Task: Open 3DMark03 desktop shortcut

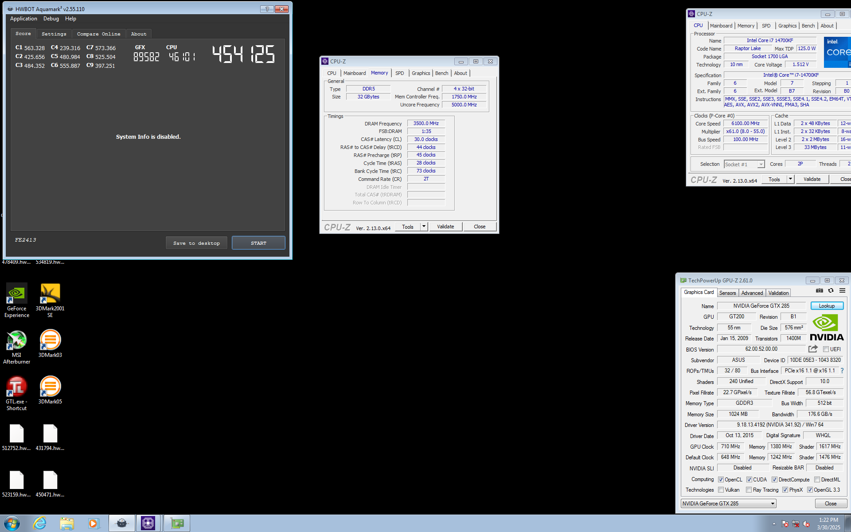Action: tap(50, 344)
